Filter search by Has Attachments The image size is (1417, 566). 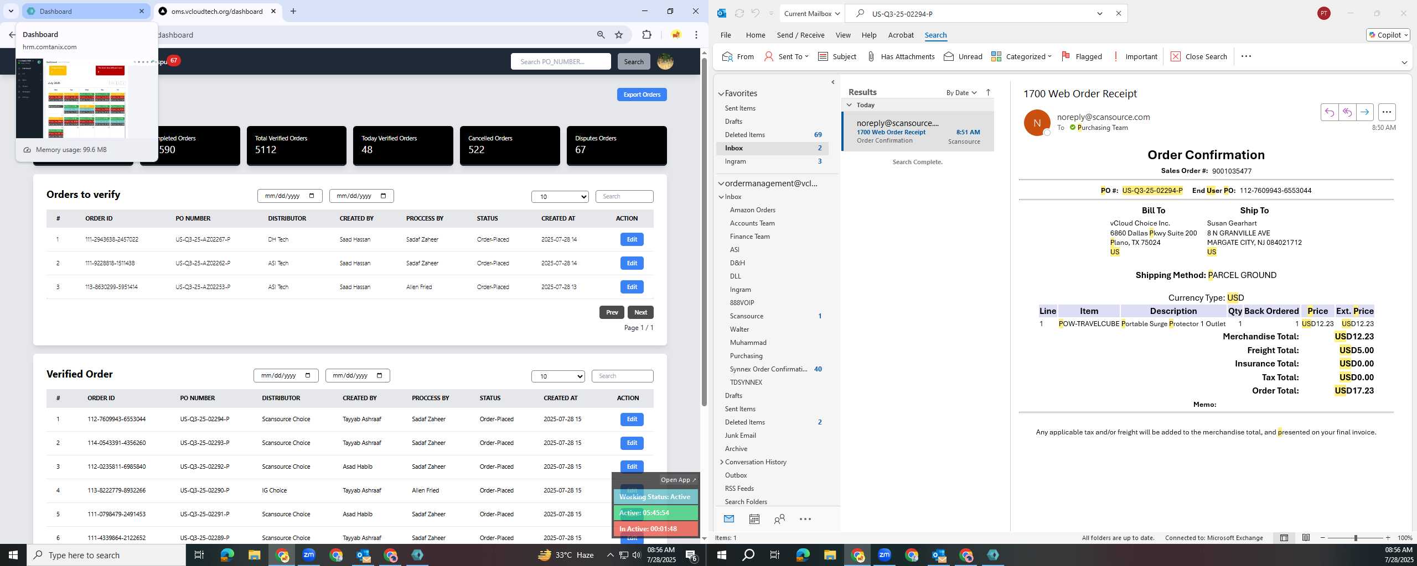901,56
